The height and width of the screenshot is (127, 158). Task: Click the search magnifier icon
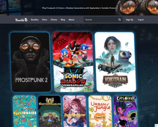click(119, 20)
